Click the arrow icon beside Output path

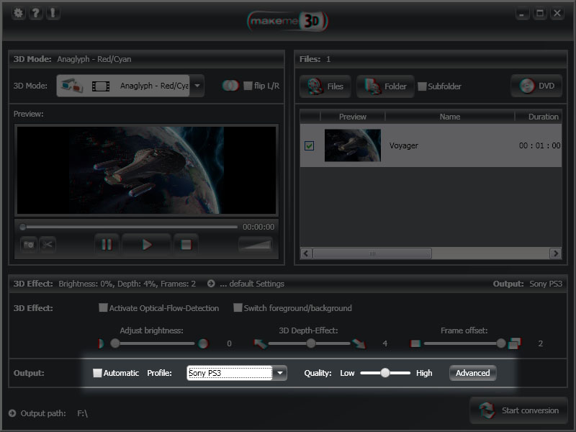coord(12,413)
